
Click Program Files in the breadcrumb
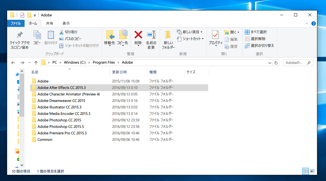(x=104, y=62)
